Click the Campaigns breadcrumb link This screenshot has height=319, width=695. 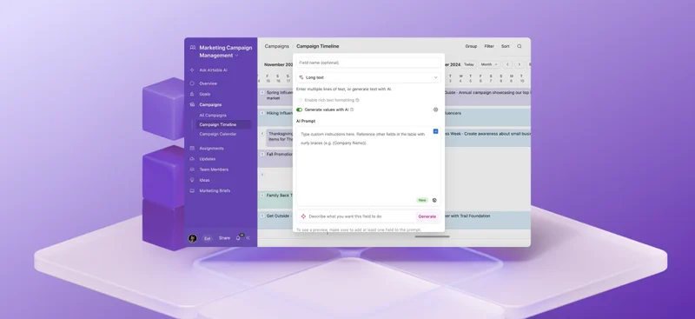point(276,46)
